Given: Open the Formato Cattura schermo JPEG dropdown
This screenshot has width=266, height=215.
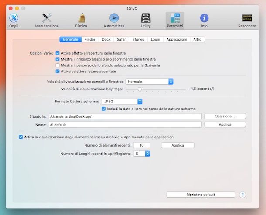Looking at the screenshot, I should point(122,102).
